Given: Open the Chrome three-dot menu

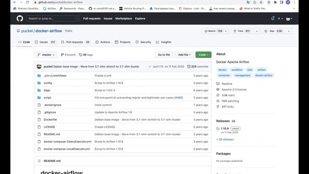Looking at the screenshot, I should click(294, 2).
